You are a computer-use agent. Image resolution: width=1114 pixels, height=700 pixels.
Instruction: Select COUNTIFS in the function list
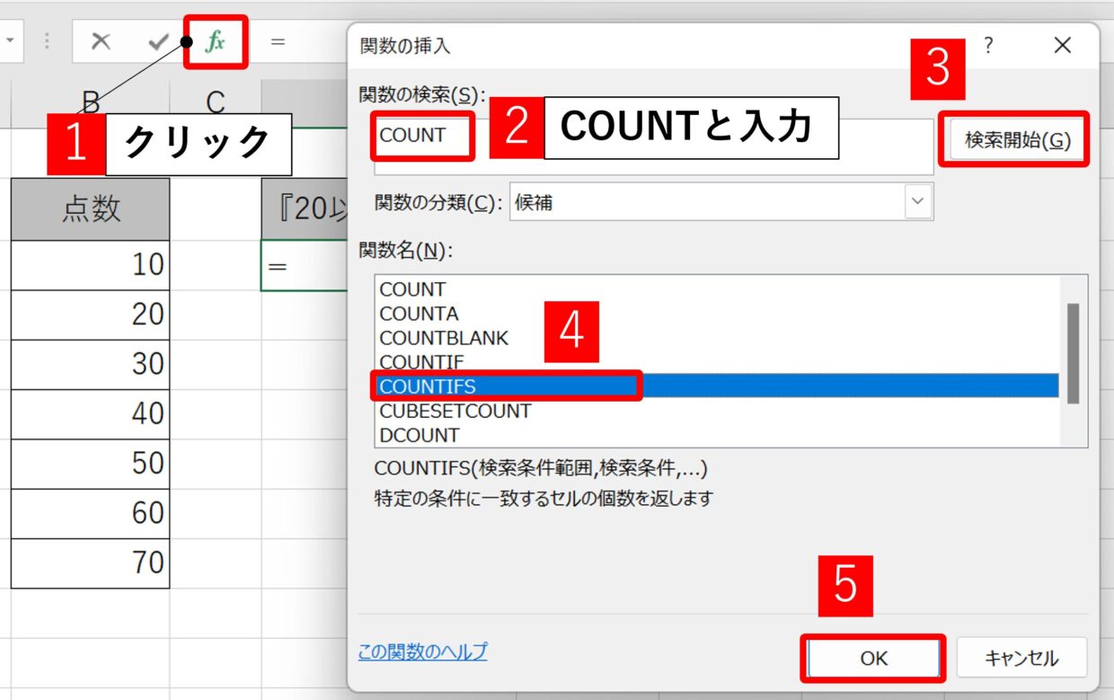pos(428,386)
